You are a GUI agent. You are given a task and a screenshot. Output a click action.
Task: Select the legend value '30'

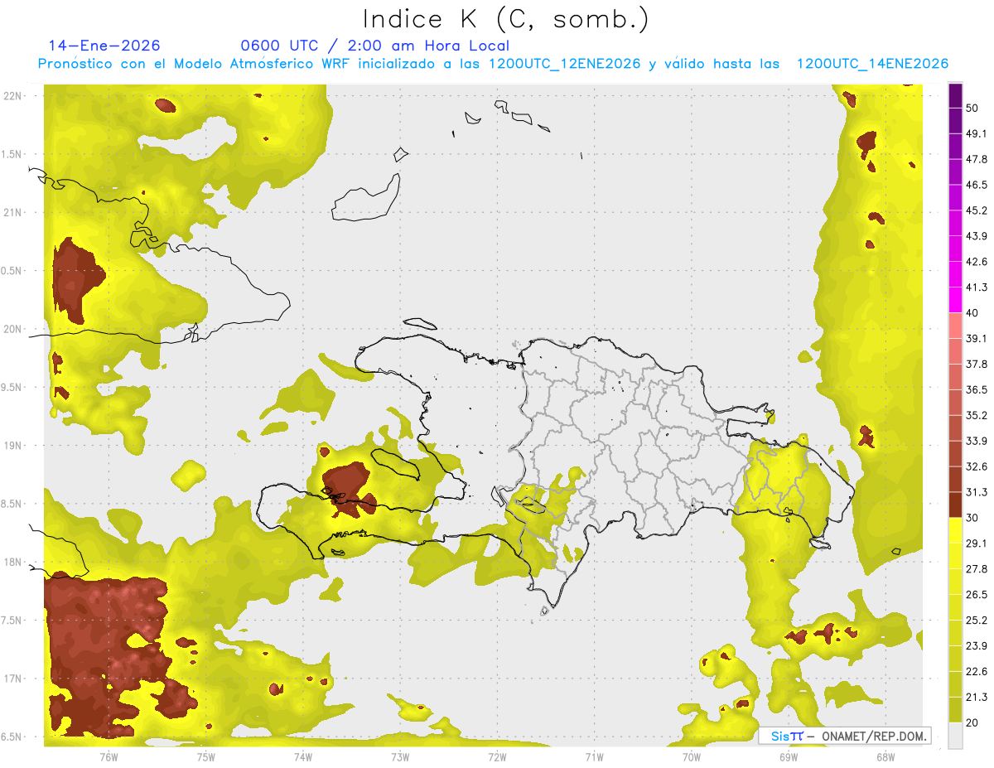tap(973, 518)
